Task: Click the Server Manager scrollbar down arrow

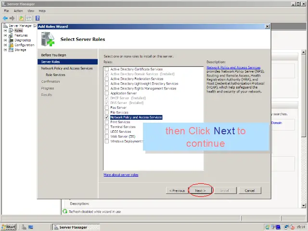Action: [304, 205]
